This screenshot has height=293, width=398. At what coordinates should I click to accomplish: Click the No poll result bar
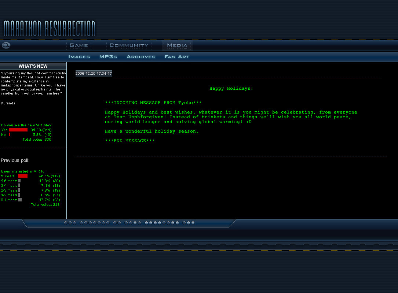point(10,134)
